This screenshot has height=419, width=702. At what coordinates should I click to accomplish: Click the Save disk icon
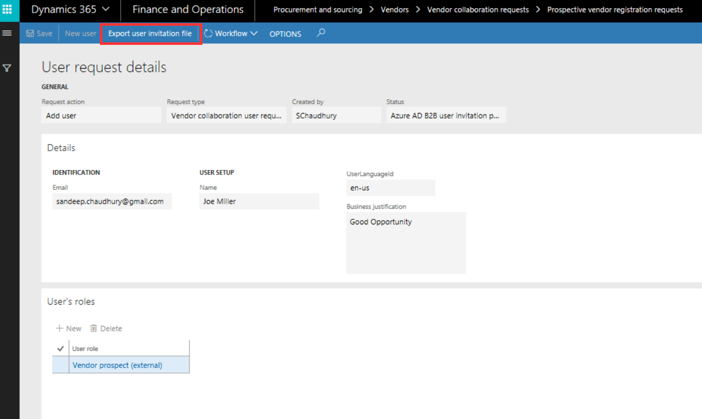pos(29,33)
